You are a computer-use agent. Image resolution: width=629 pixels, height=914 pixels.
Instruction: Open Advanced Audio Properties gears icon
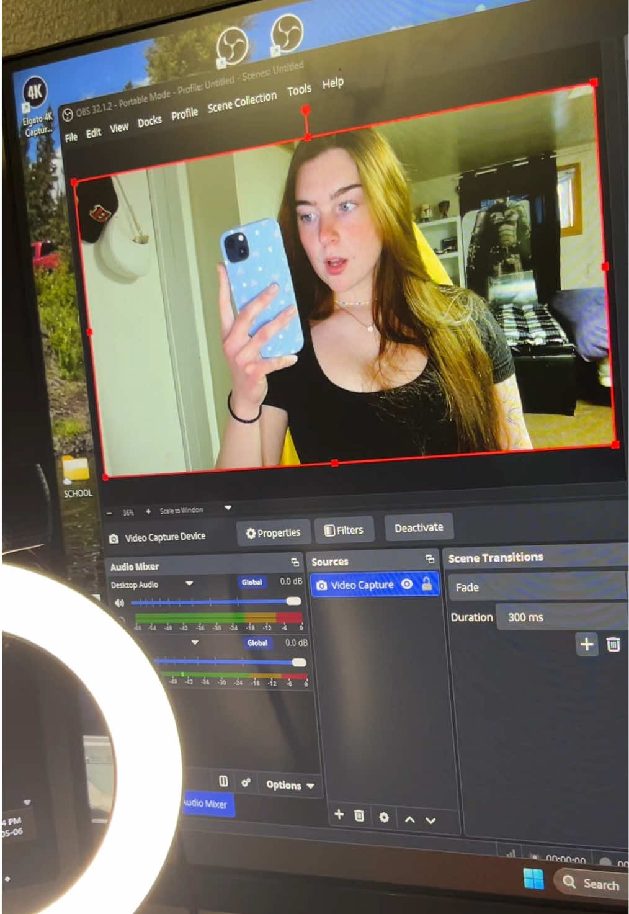[x=246, y=782]
